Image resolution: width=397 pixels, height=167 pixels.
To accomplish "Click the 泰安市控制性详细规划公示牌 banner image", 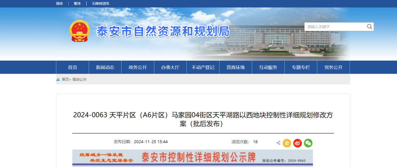I will [192, 158].
